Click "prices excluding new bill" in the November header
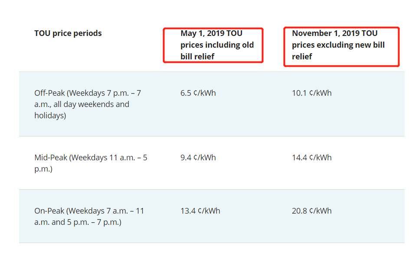Screen dimensions: 412x253 [x=338, y=45]
